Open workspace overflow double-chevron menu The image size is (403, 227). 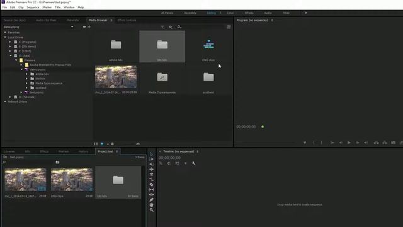306,13
